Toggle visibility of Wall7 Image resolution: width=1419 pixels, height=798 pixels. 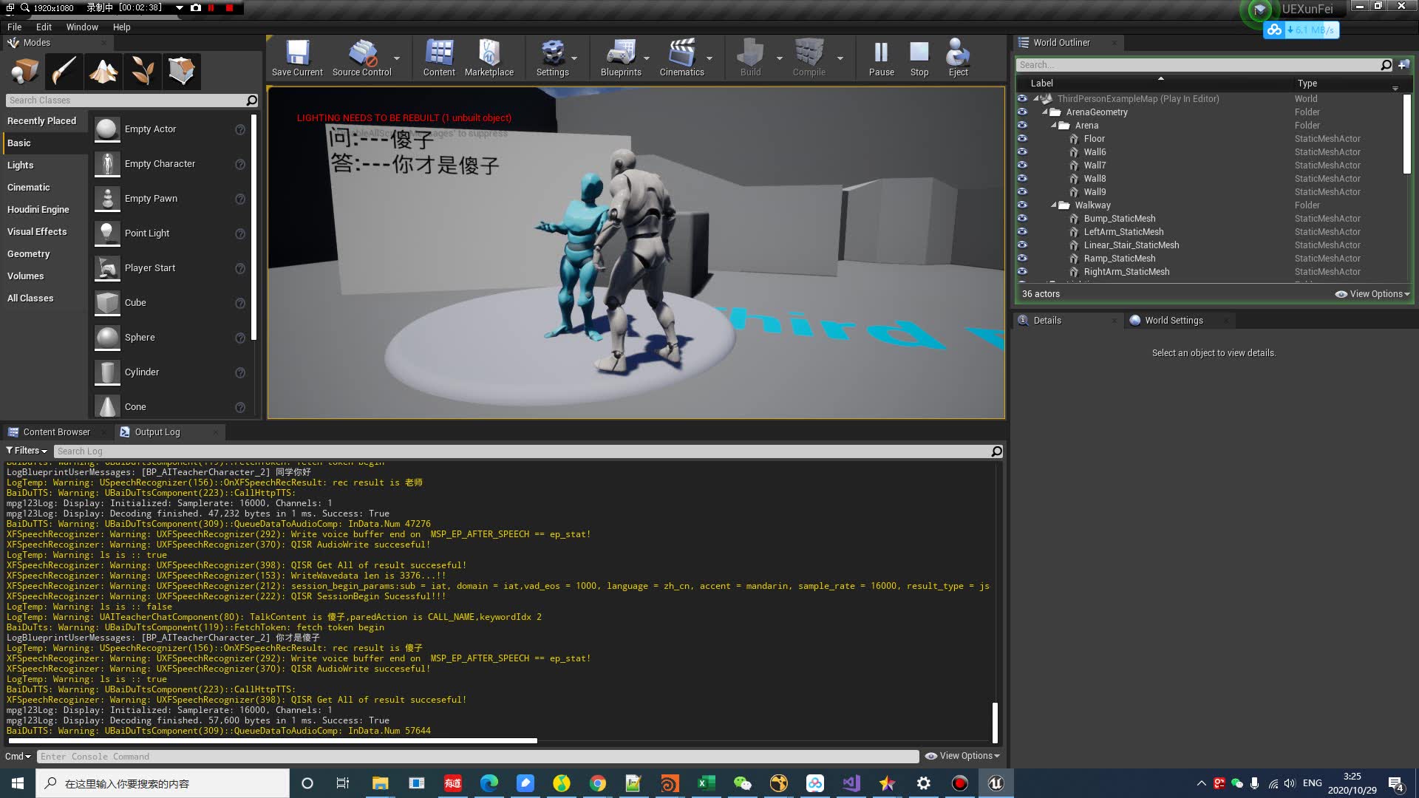click(1022, 166)
